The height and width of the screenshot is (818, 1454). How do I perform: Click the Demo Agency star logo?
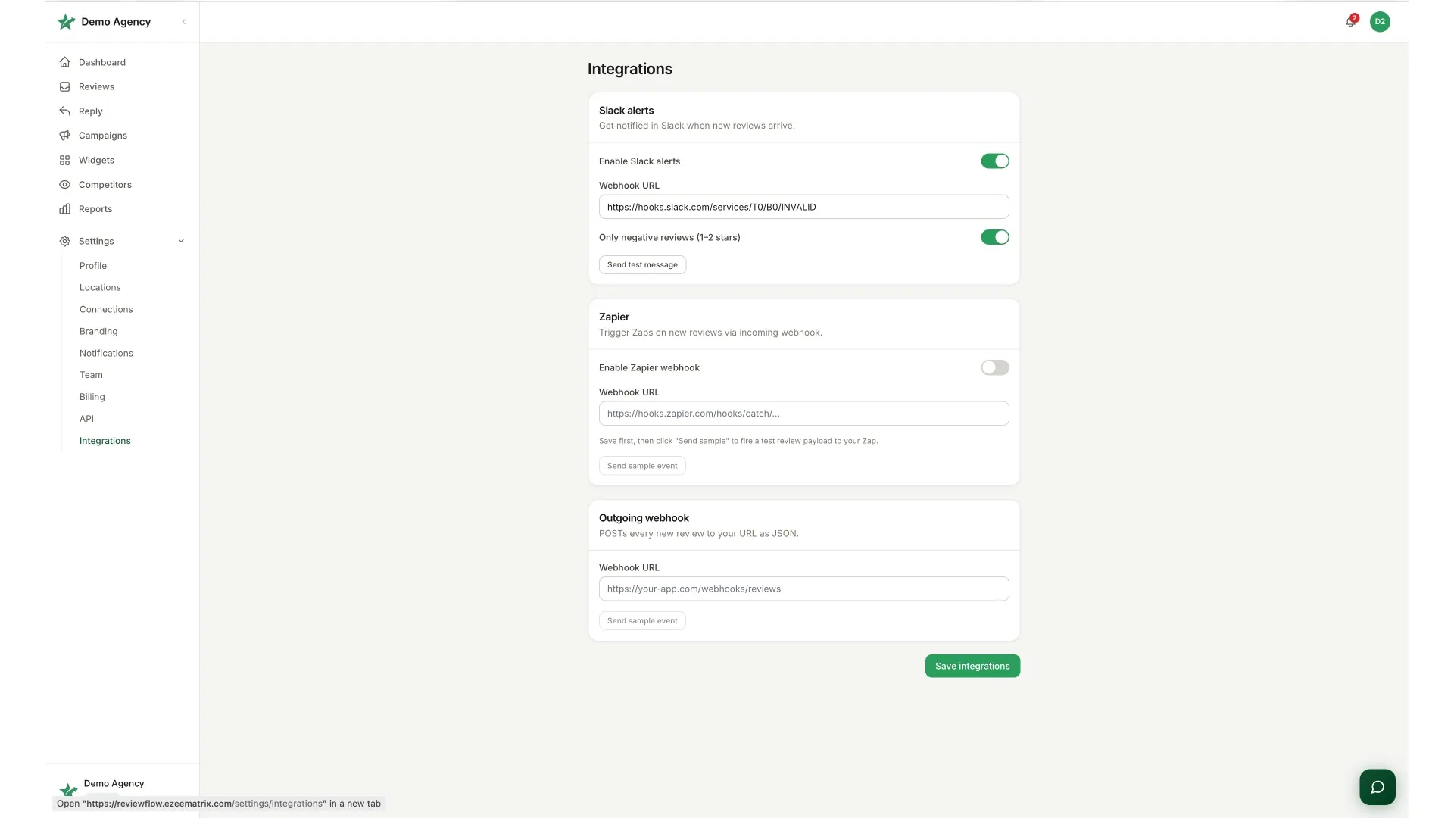tap(66, 22)
